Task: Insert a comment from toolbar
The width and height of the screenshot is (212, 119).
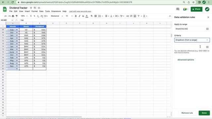Action: (x=131, y=16)
